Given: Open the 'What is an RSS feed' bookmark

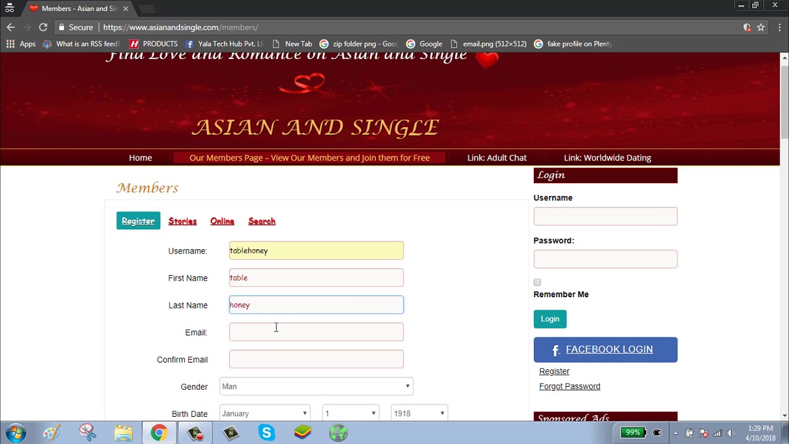Looking at the screenshot, I should click(81, 44).
